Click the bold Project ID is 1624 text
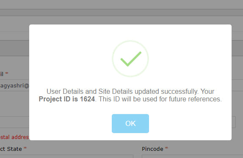 pos(67,99)
